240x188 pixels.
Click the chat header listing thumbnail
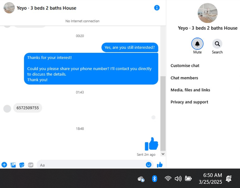(9, 8)
